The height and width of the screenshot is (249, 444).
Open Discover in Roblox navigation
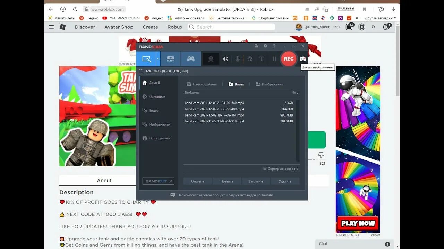coord(85,27)
